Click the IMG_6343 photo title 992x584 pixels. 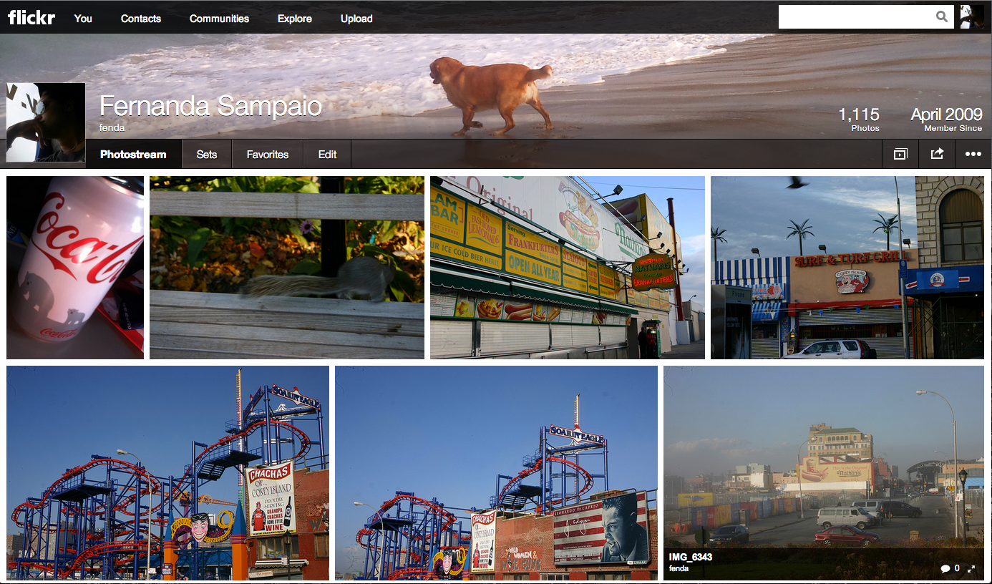[x=691, y=557]
